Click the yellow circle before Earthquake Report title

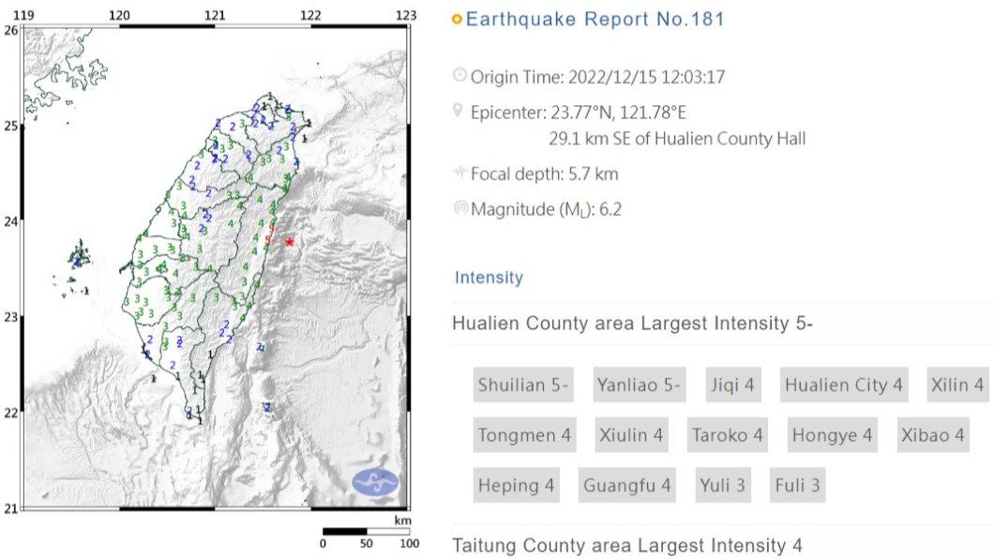click(457, 20)
